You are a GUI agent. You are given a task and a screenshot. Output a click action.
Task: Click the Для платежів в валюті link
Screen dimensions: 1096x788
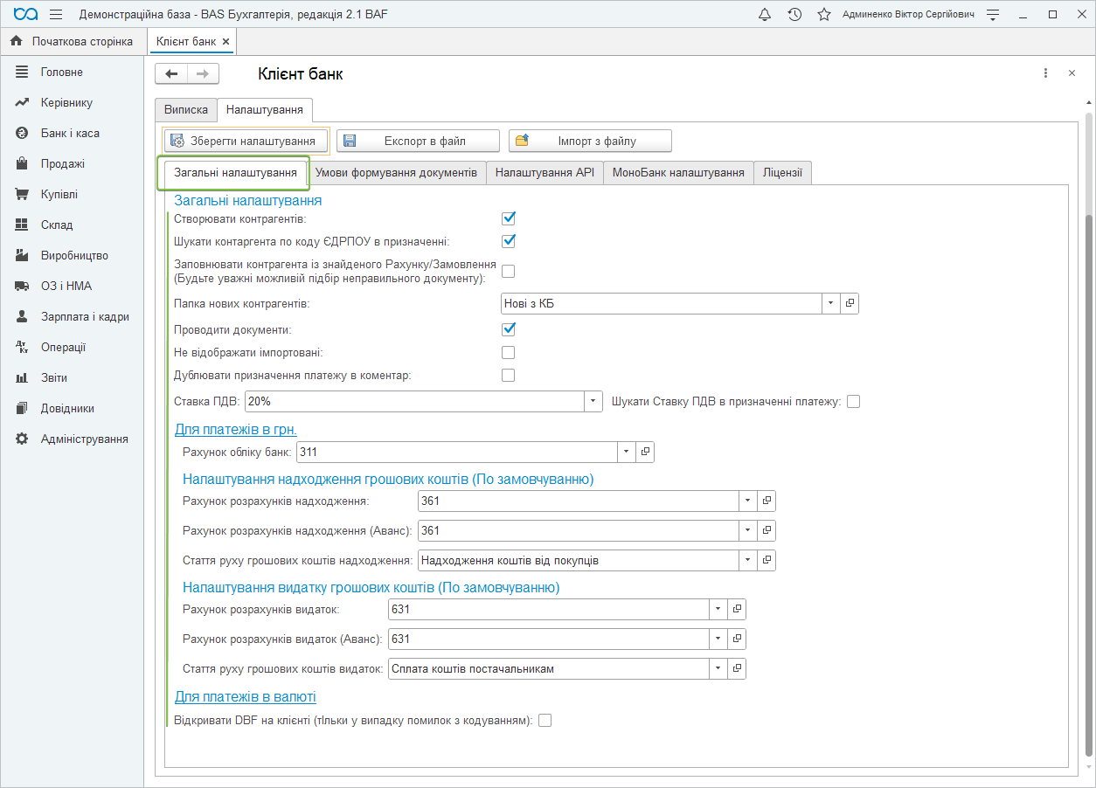click(x=245, y=696)
